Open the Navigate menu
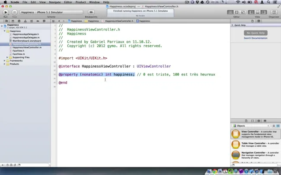Screen dimensions: 281x175 [54, 2]
